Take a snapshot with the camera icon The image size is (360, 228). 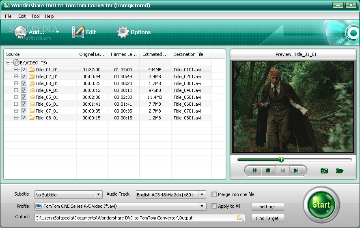(x=324, y=171)
